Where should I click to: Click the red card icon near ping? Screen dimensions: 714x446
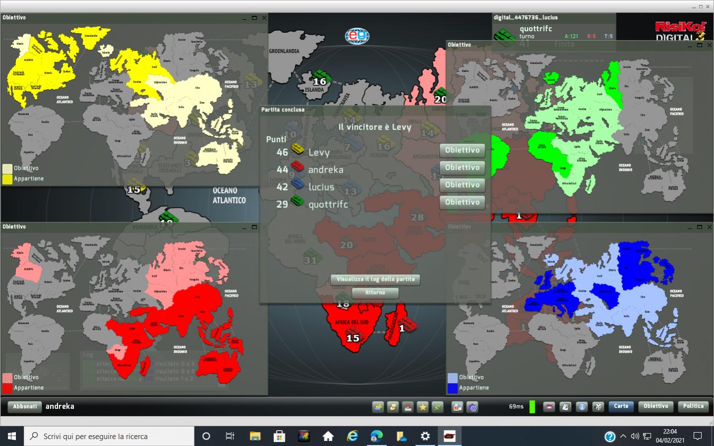point(549,407)
